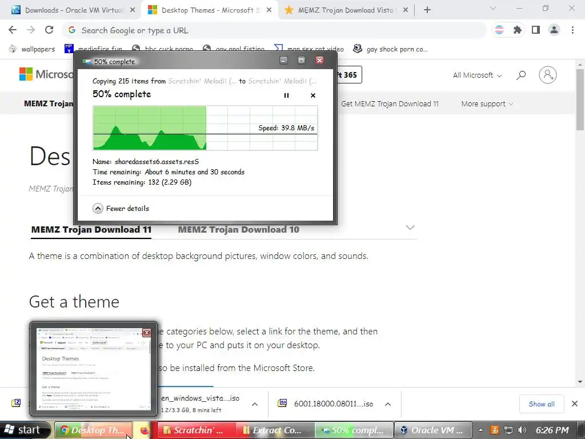Show hidden system tray icons
The image size is (585, 439).
click(481, 430)
